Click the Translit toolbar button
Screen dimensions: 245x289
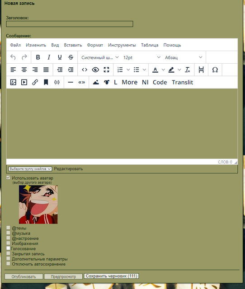pos(183,82)
